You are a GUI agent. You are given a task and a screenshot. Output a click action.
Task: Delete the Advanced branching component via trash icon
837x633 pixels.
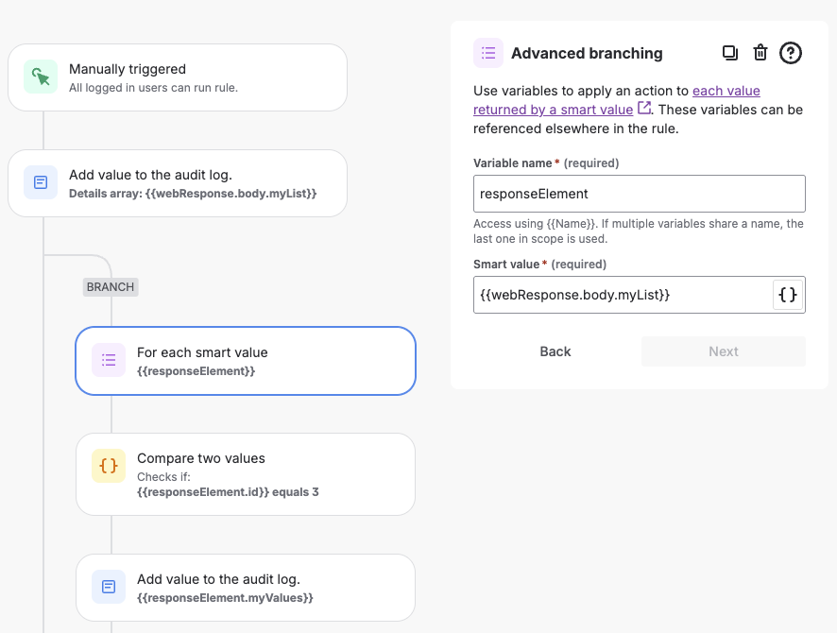[760, 53]
